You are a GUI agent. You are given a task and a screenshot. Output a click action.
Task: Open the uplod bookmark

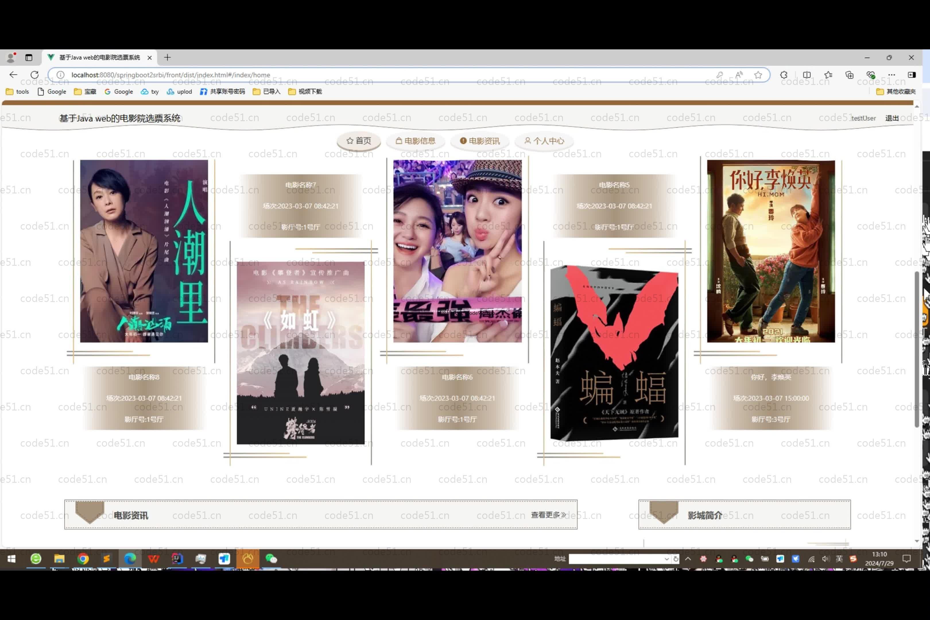[x=179, y=91]
